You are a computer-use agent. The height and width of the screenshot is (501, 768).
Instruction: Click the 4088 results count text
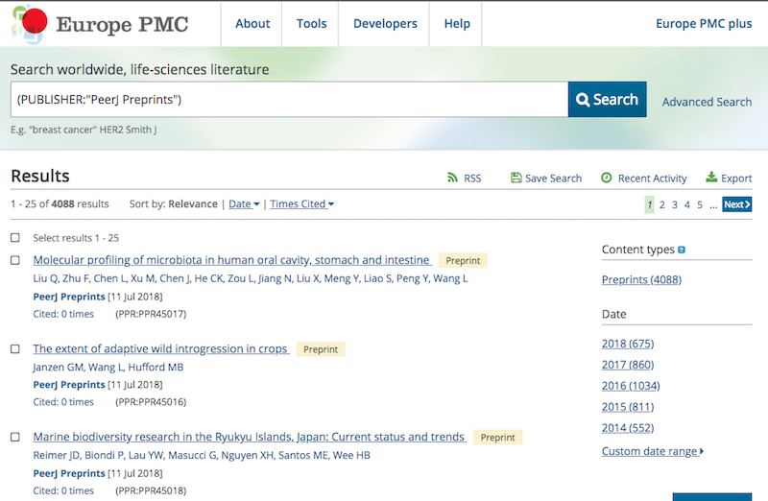coord(62,203)
